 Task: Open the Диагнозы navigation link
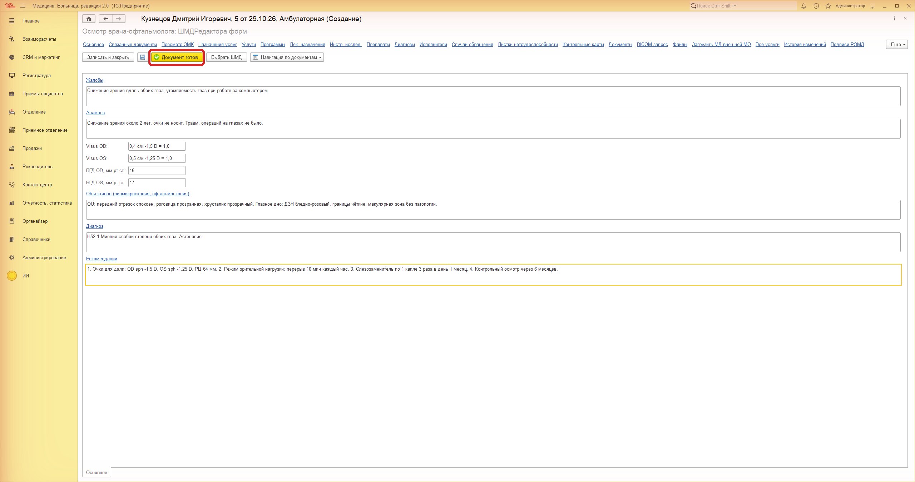[405, 44]
